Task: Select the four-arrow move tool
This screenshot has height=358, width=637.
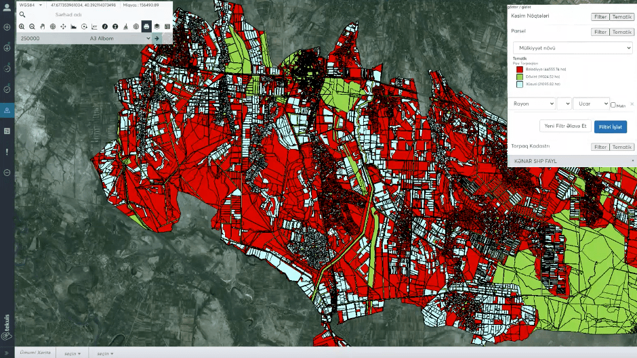Action: [x=64, y=26]
